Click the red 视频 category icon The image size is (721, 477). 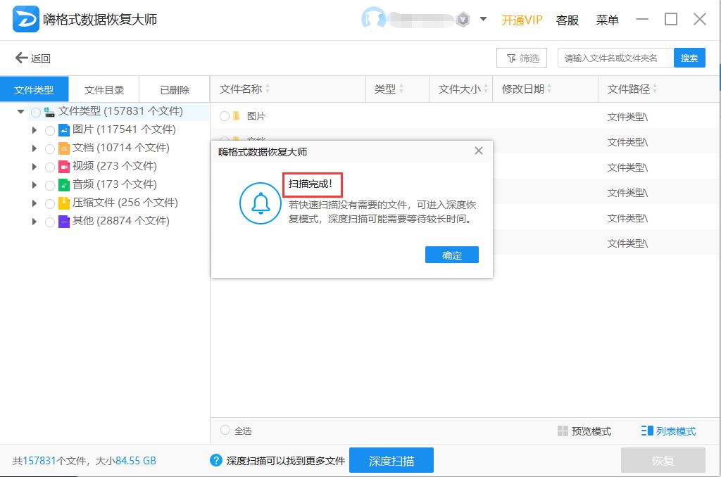pos(64,167)
